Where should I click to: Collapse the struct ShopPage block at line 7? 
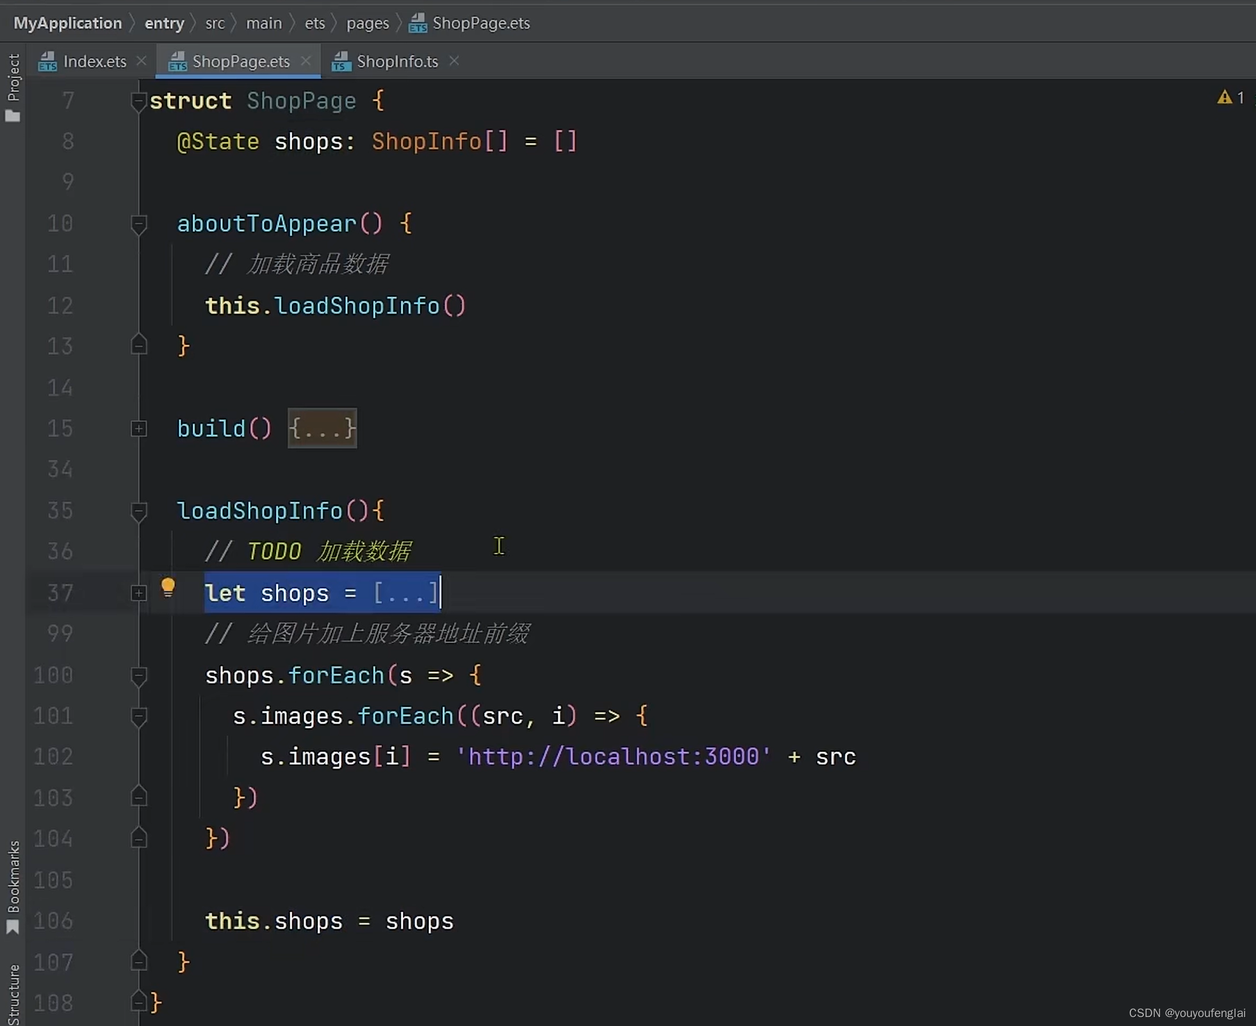coord(138,101)
